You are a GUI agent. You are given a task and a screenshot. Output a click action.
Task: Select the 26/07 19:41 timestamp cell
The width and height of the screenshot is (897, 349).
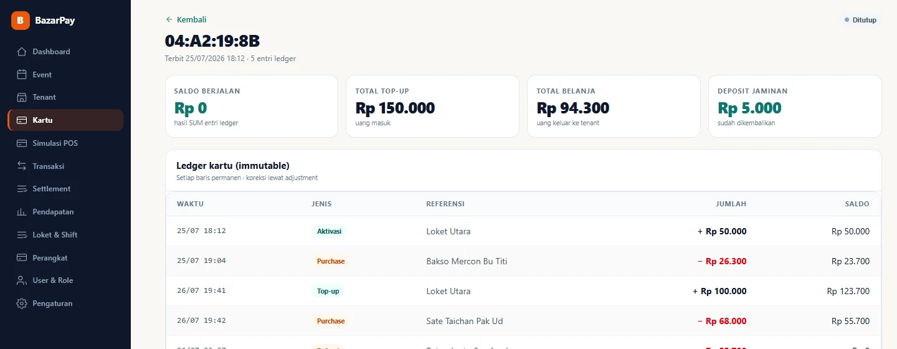click(x=201, y=291)
